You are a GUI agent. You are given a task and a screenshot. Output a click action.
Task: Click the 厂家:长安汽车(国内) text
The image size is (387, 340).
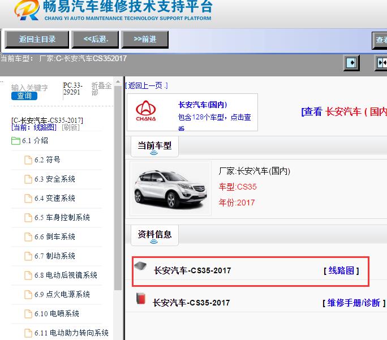pos(254,171)
